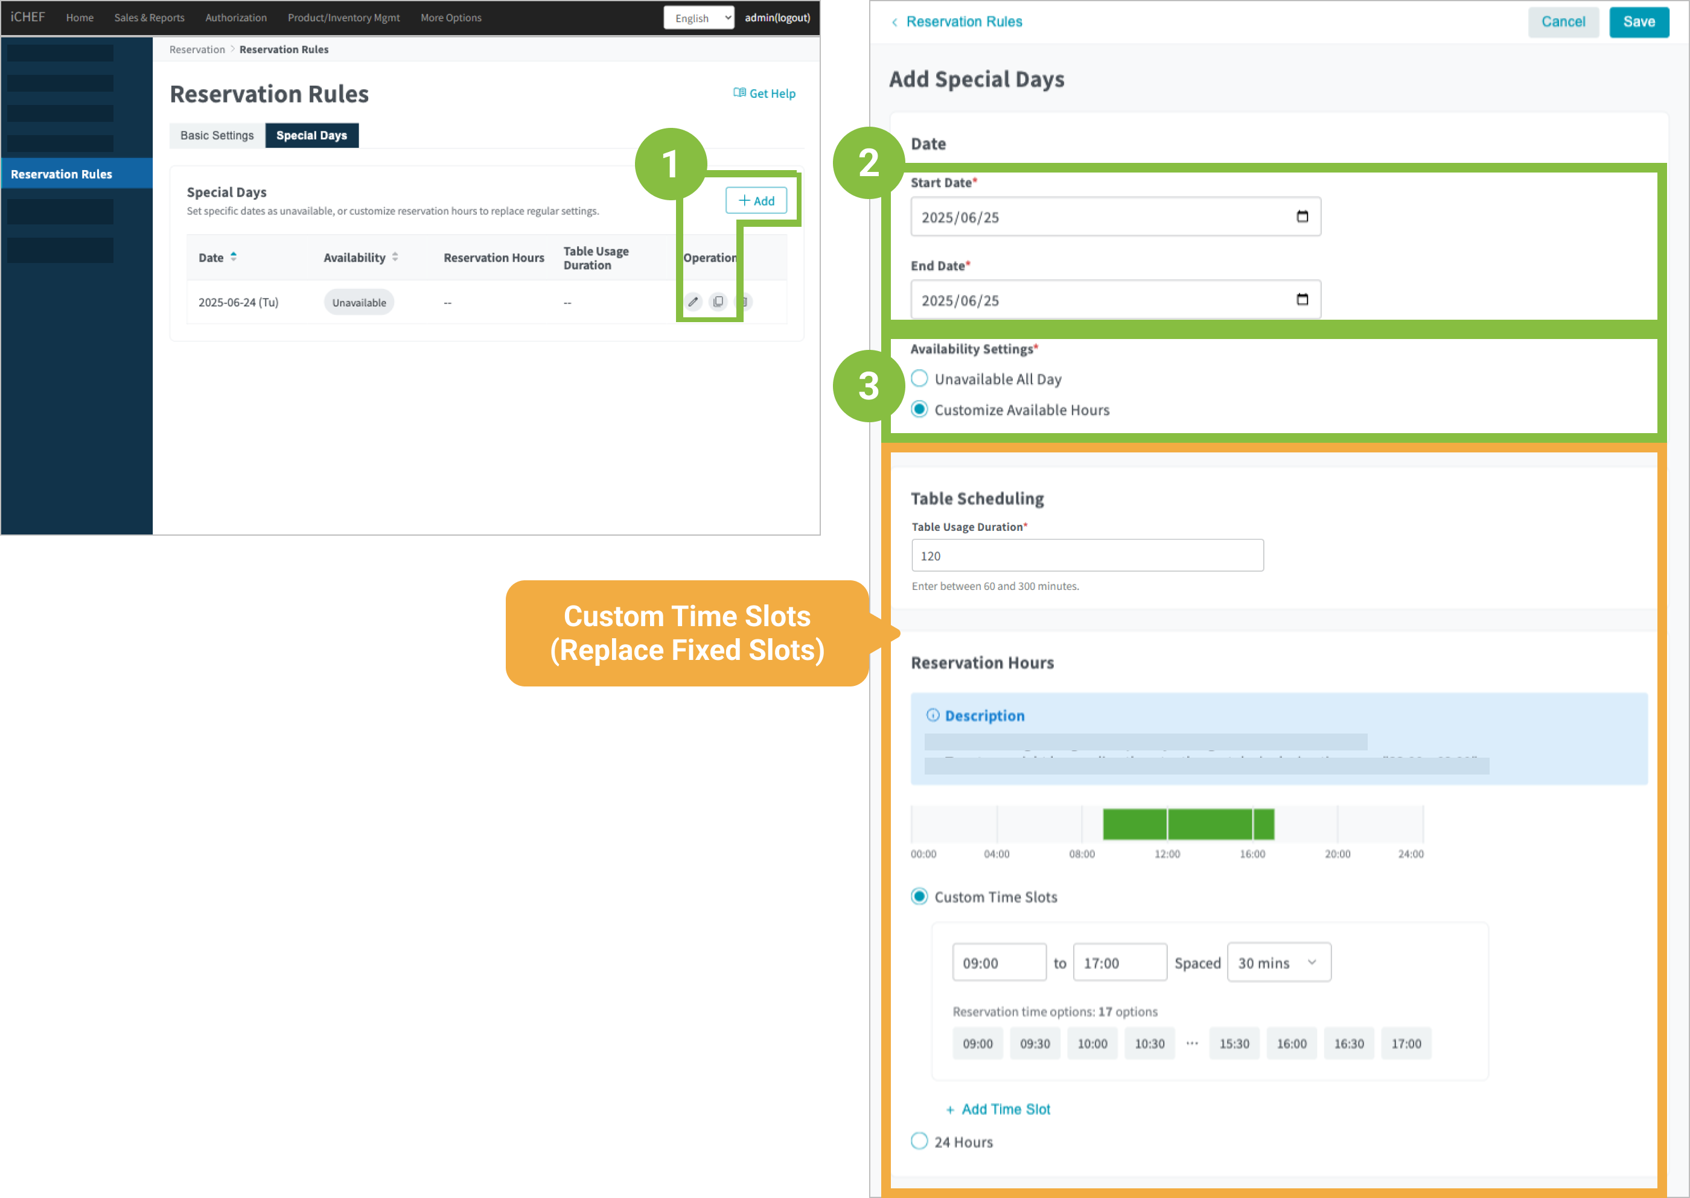
Task: Expand the 30 mins Spaced interval dropdown
Action: [1278, 963]
